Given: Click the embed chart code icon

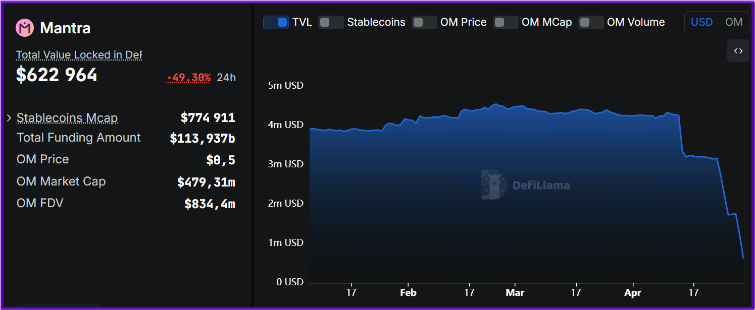Looking at the screenshot, I should (738, 51).
